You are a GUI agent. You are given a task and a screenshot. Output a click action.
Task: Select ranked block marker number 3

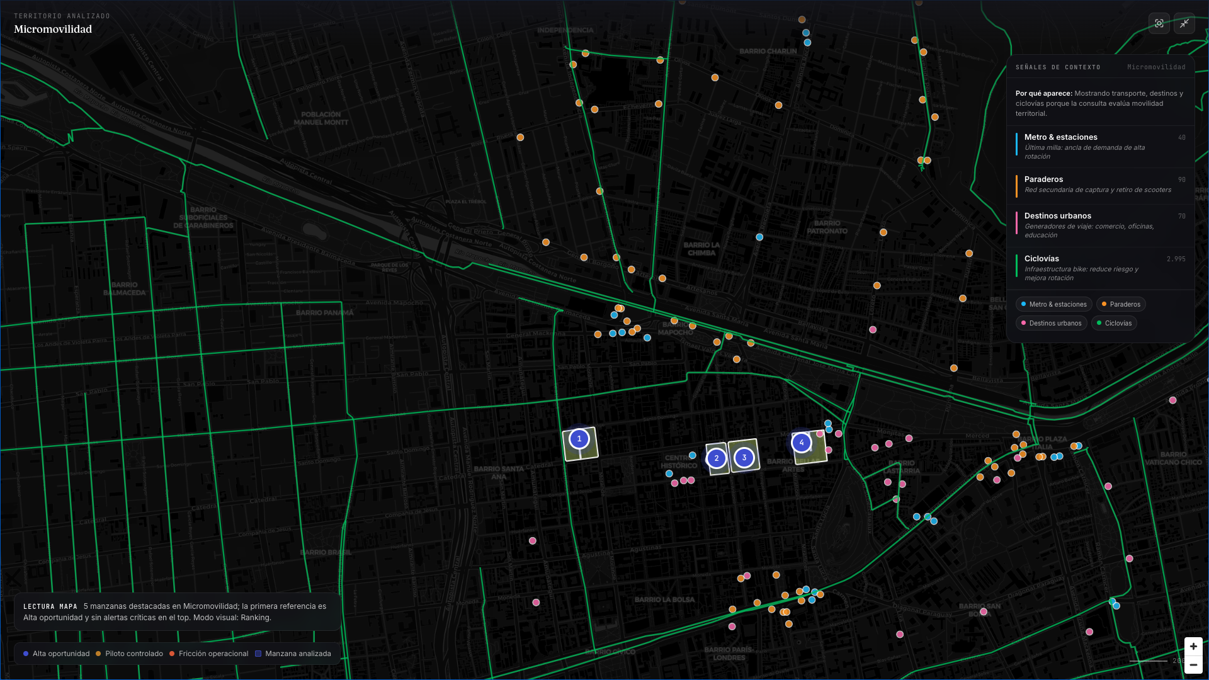tap(744, 458)
